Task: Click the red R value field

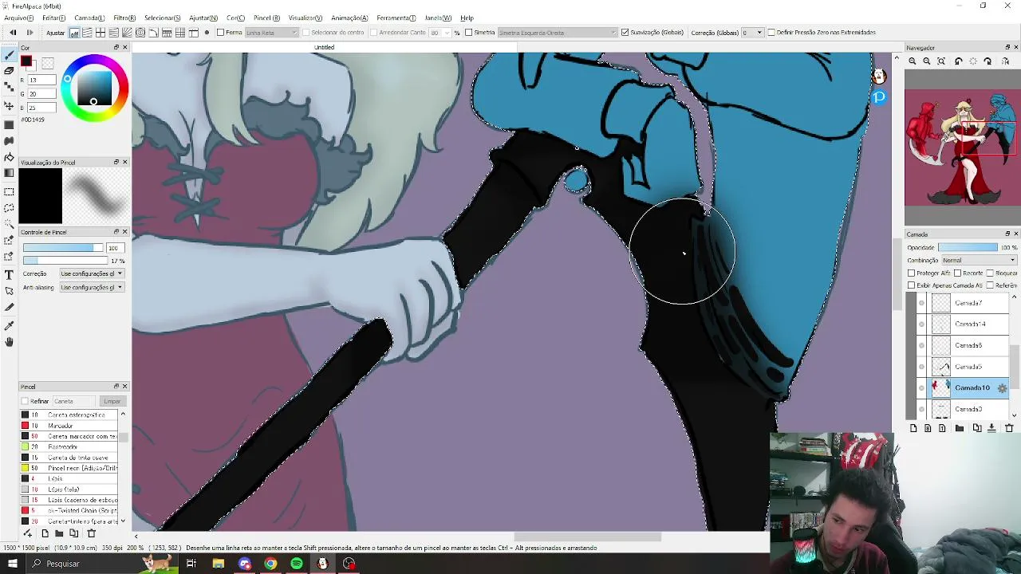Action: coord(42,81)
